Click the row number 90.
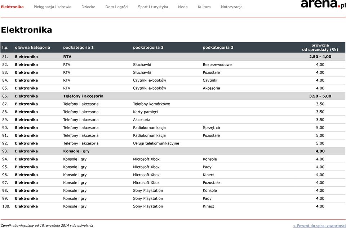Screen dimensions: 346x228 pos(5,128)
